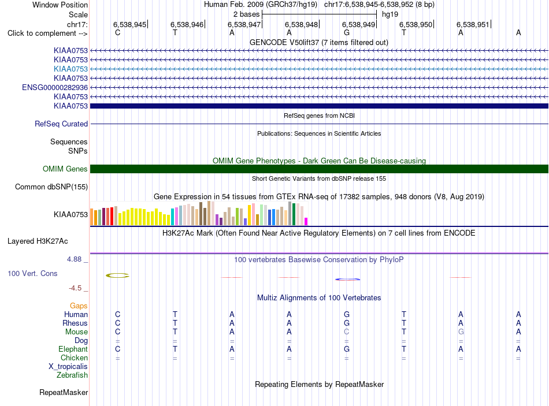Click the dark green OMIM Genes bar

click(x=319, y=169)
